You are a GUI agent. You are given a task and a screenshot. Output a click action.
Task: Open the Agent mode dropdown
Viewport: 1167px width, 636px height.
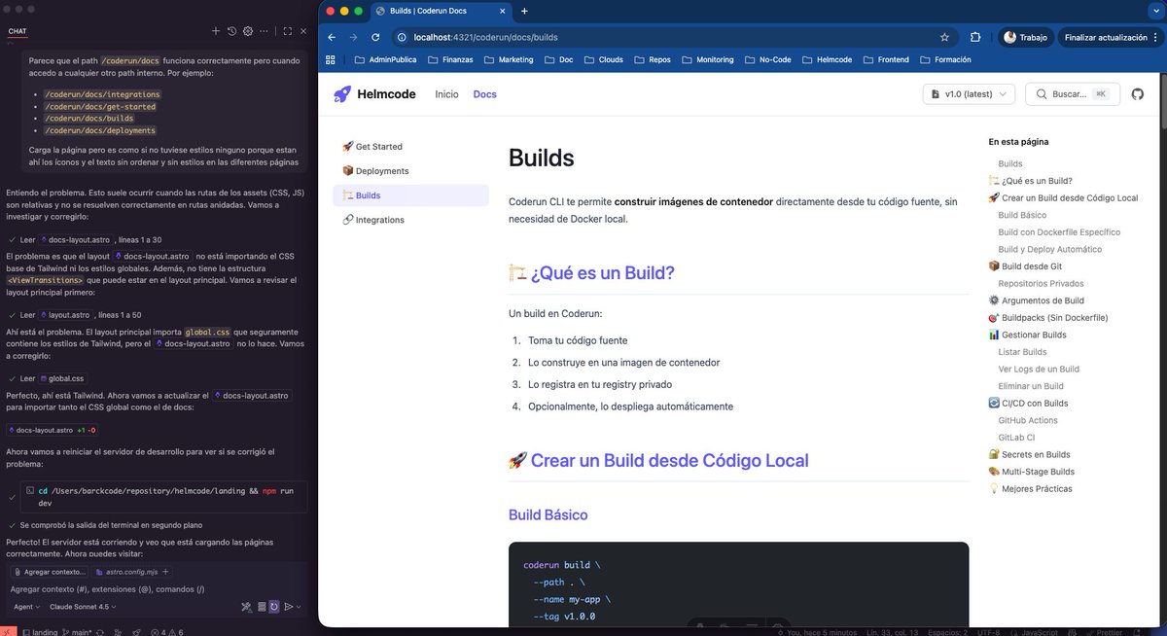click(x=25, y=606)
